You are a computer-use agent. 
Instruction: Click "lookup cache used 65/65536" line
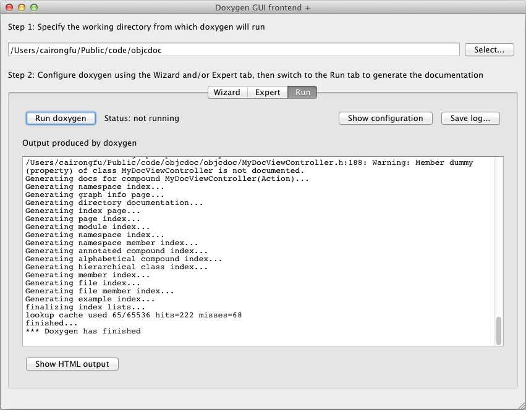pyautogui.click(x=134, y=315)
